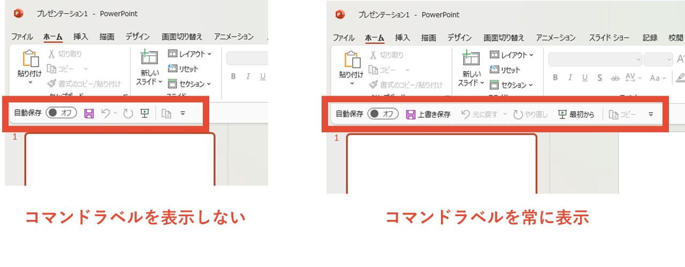Viewport: 685px width, 267px height.
Task: Toggle Bold B in right screenshot
Action: pos(555,78)
